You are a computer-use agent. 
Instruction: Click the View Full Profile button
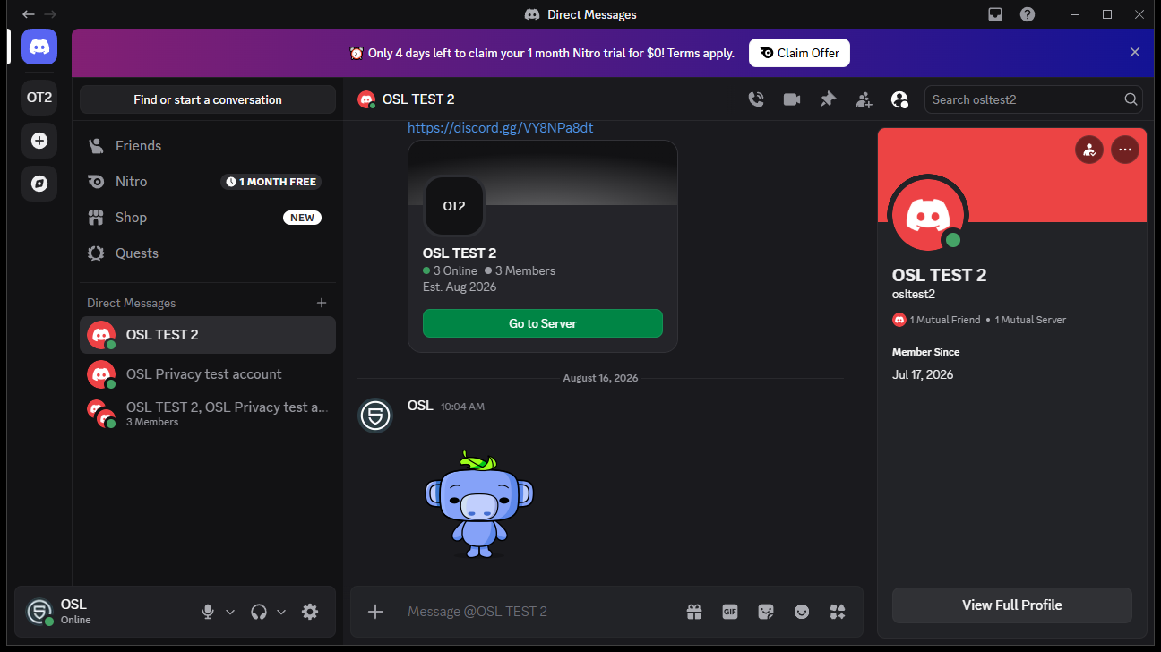pyautogui.click(x=1012, y=605)
